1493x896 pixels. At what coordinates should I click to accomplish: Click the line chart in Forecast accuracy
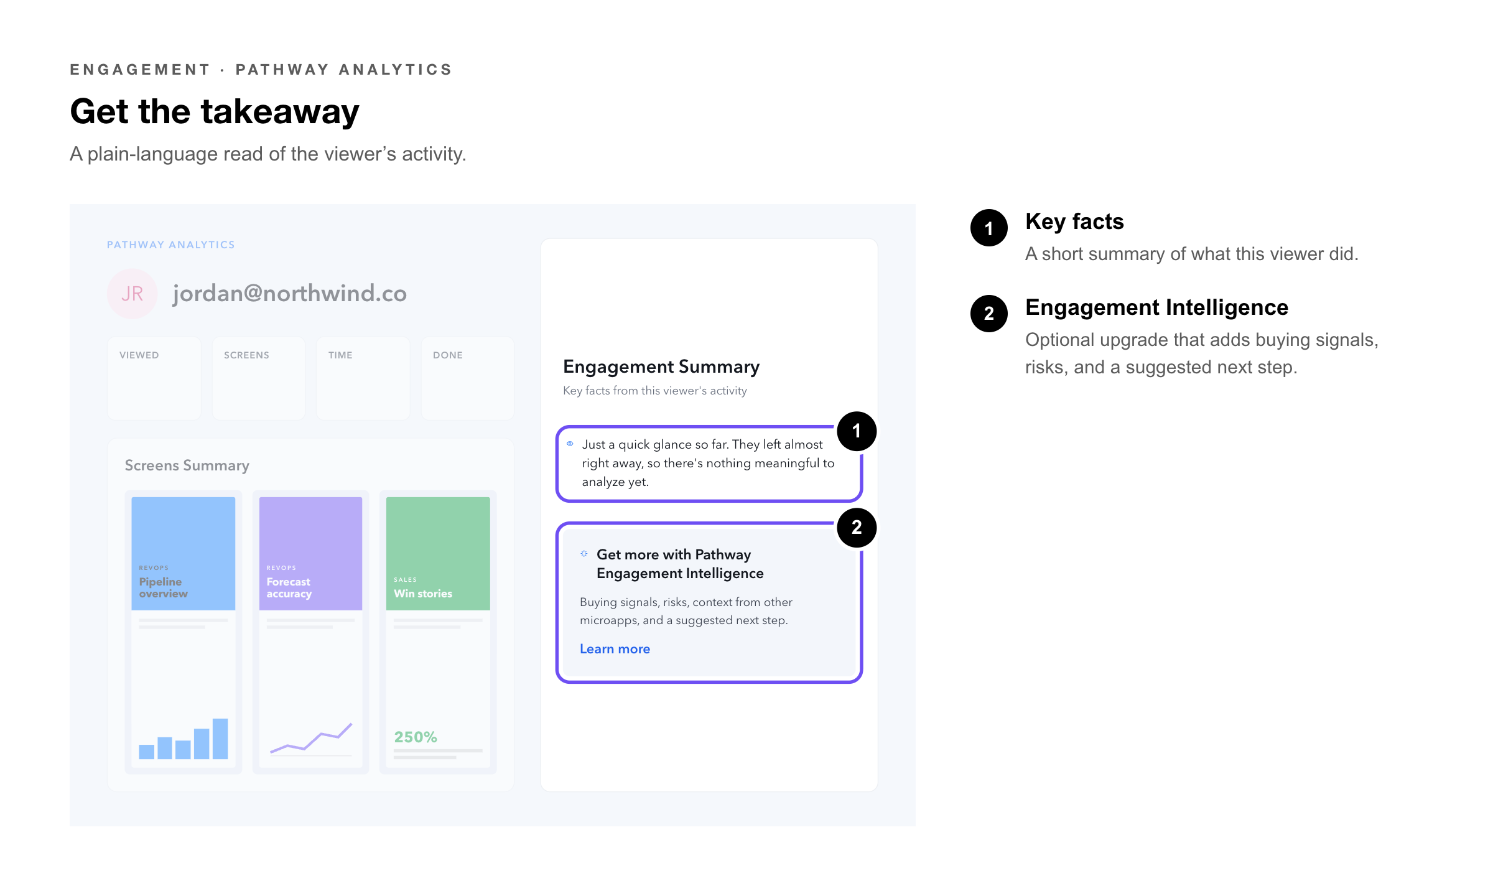(x=311, y=739)
